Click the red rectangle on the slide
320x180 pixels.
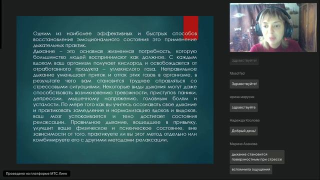click(x=191, y=28)
